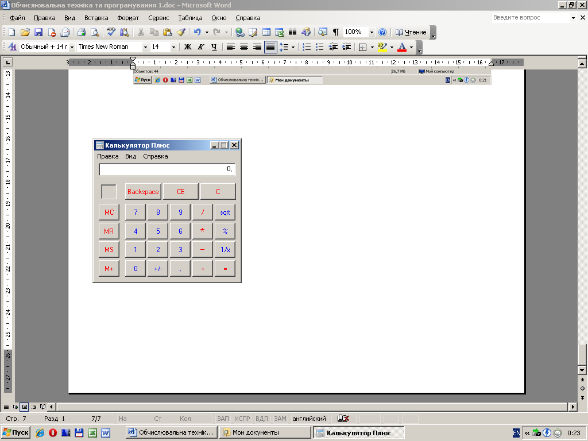Open the style dropdown Обычный + 14
The width and height of the screenshot is (588, 441).
pos(72,47)
